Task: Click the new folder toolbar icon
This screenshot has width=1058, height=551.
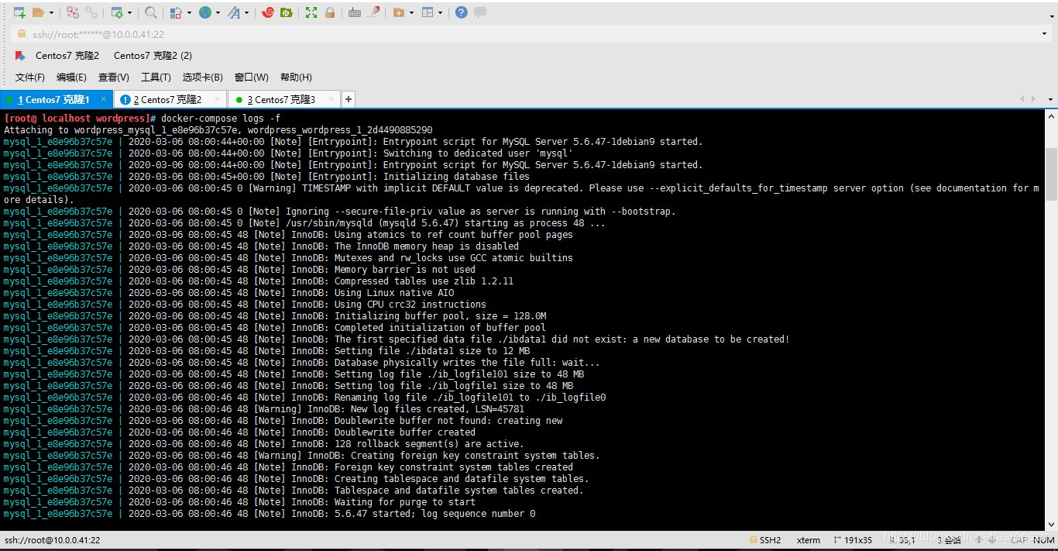Action: pyautogui.click(x=398, y=12)
